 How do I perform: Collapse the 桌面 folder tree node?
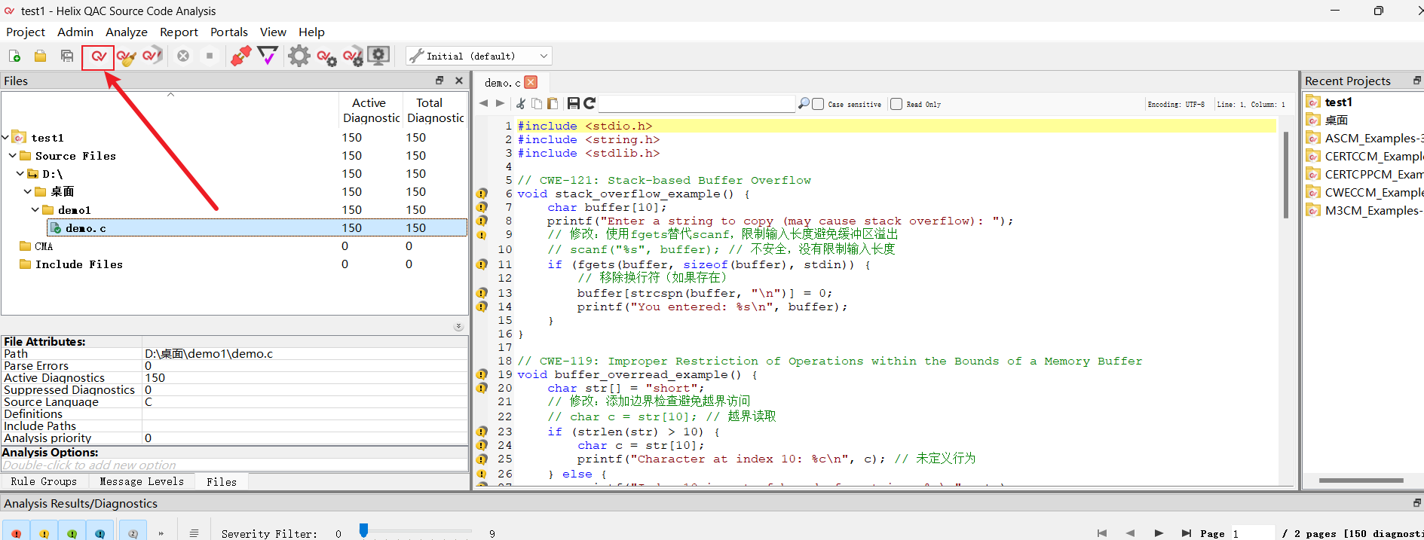click(27, 191)
